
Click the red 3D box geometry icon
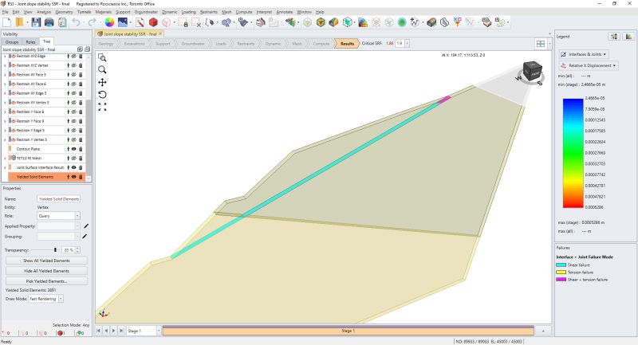click(x=153, y=22)
